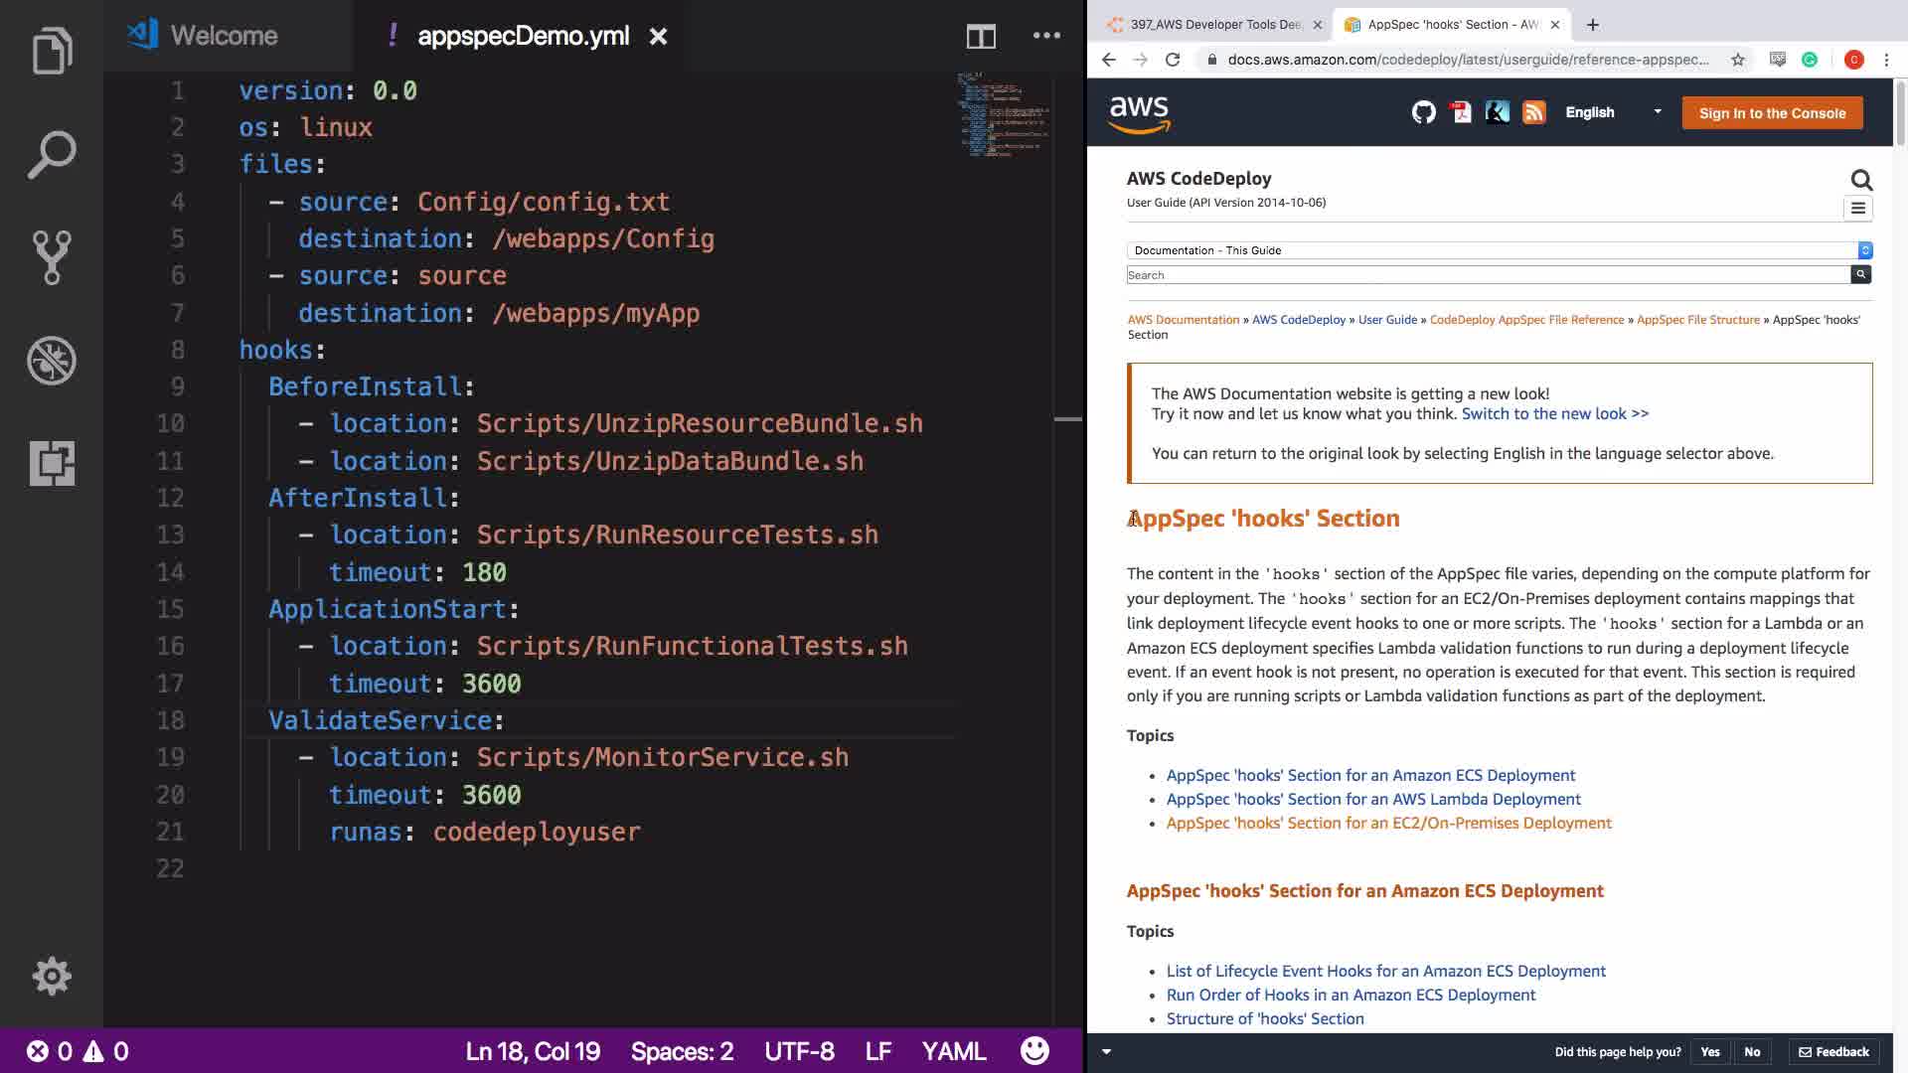This screenshot has width=1908, height=1073.
Task: Toggle the docs hamburger menu button
Action: (1857, 209)
